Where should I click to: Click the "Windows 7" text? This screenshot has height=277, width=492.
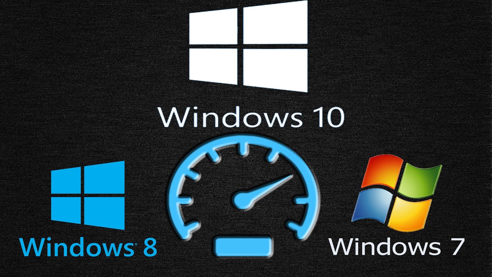[396, 246]
